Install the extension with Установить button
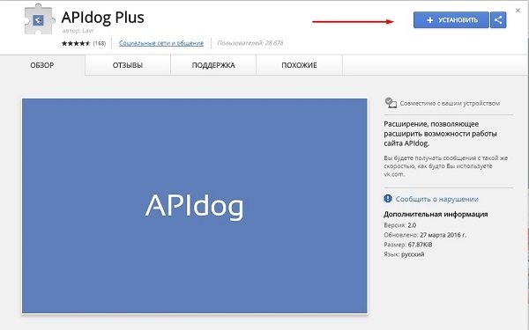 [451, 20]
